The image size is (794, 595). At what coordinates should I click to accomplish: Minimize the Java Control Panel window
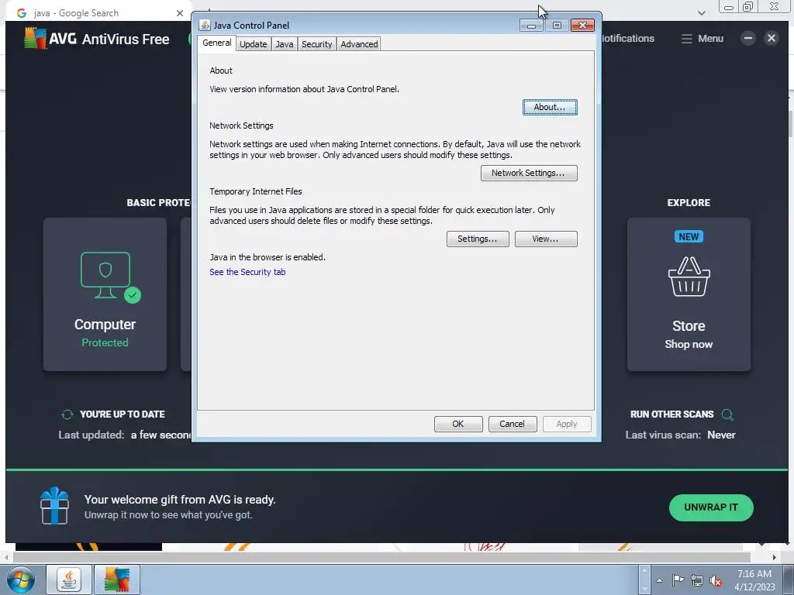[x=531, y=26]
